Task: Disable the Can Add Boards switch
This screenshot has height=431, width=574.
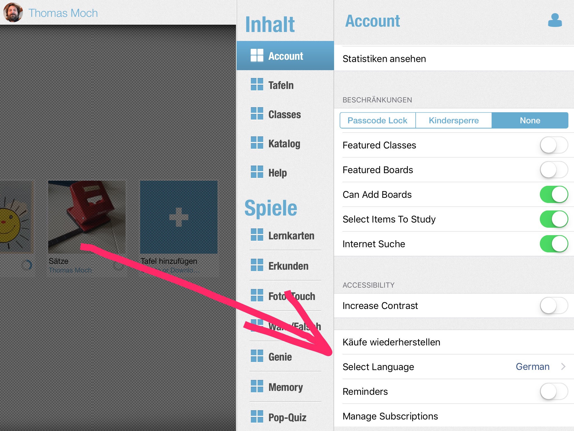Action: tap(554, 194)
